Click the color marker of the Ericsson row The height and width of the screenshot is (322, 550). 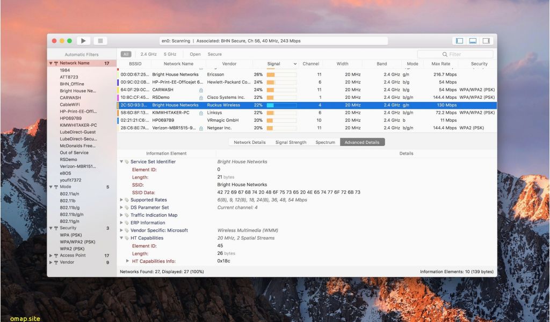point(118,75)
